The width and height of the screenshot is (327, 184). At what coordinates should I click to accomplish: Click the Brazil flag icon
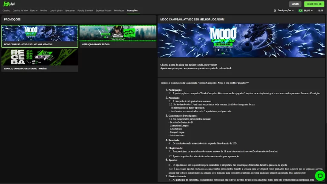click(x=300, y=10)
